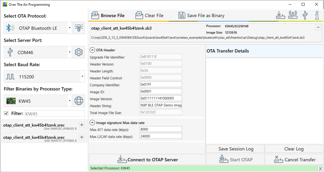Click Connect to OTAP Server
The width and height of the screenshot is (324, 172).
[146, 159]
